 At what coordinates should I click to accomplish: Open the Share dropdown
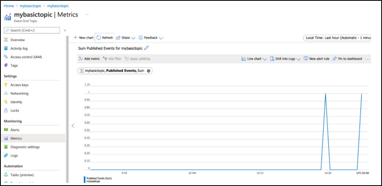[x=125, y=38]
